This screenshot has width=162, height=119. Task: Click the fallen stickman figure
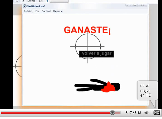(97, 85)
